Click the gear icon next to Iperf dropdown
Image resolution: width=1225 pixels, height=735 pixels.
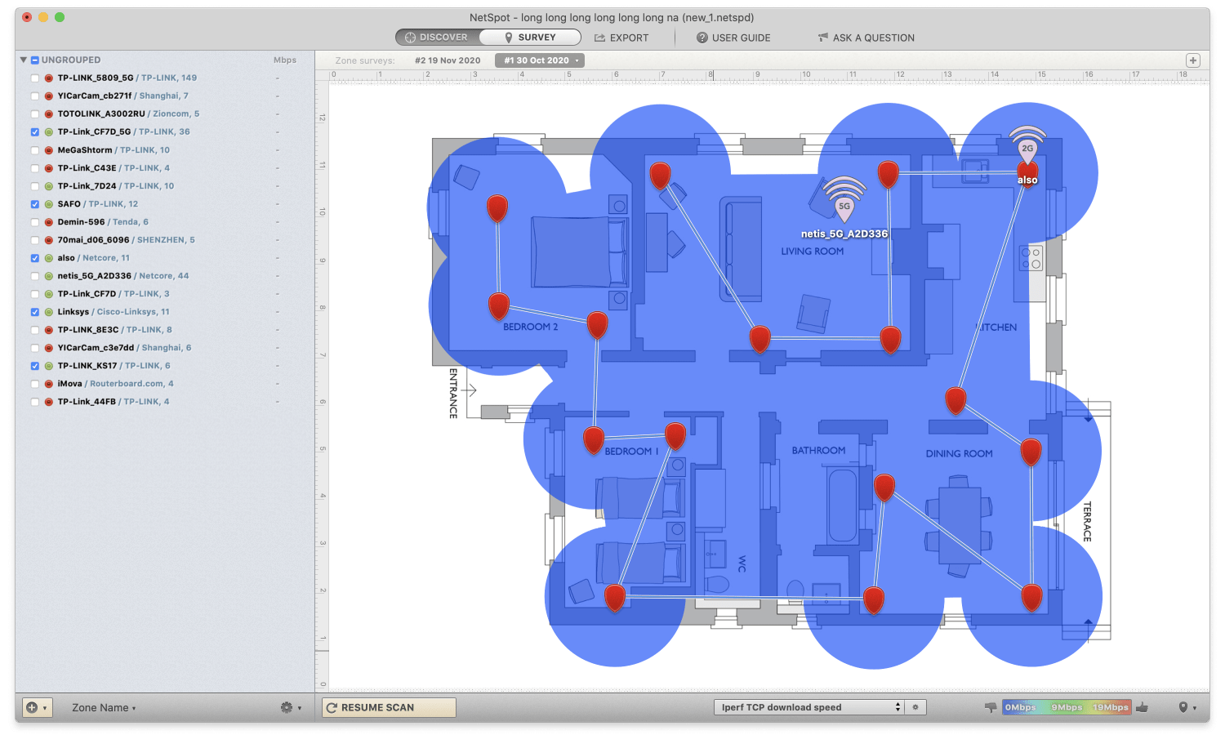915,707
